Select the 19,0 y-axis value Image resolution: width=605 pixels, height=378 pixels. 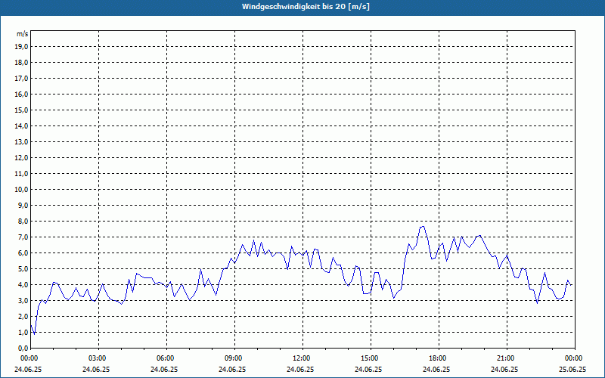pos(21,47)
